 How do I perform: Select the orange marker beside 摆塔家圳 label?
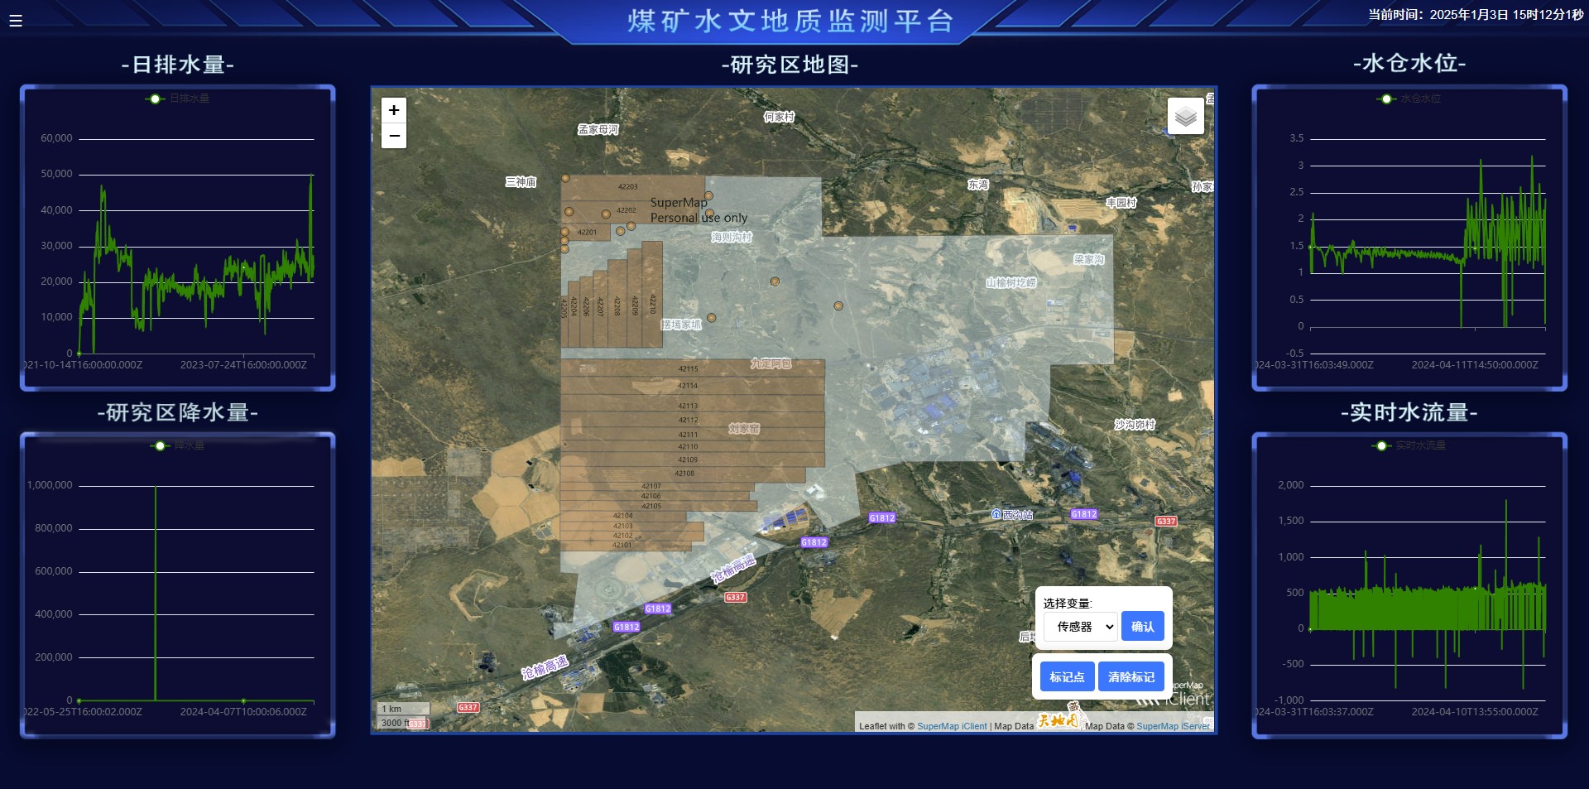711,318
